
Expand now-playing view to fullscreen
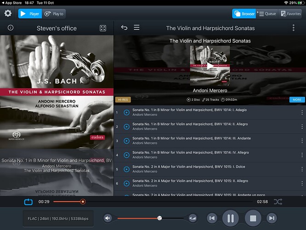click(103, 28)
